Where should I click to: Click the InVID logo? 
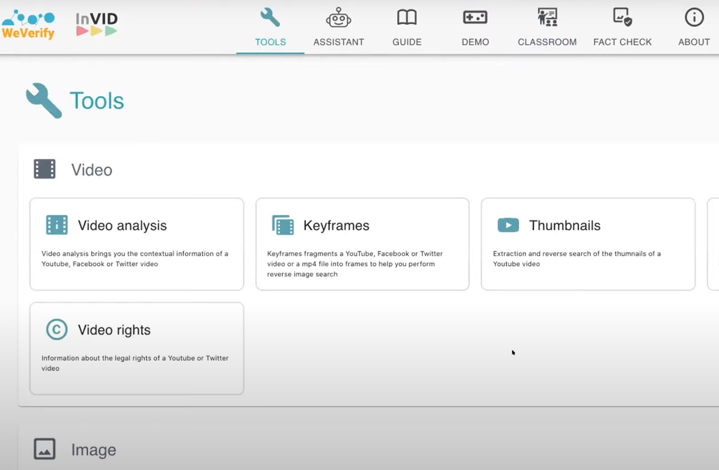click(x=95, y=23)
